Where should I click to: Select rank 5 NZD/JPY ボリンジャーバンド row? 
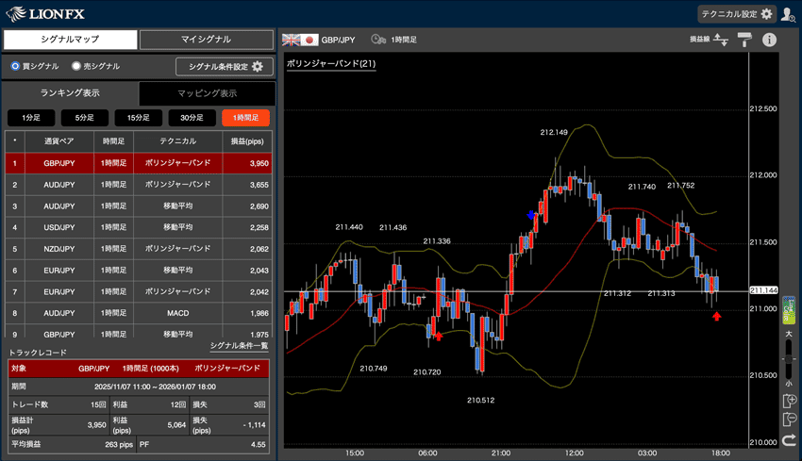click(x=139, y=249)
